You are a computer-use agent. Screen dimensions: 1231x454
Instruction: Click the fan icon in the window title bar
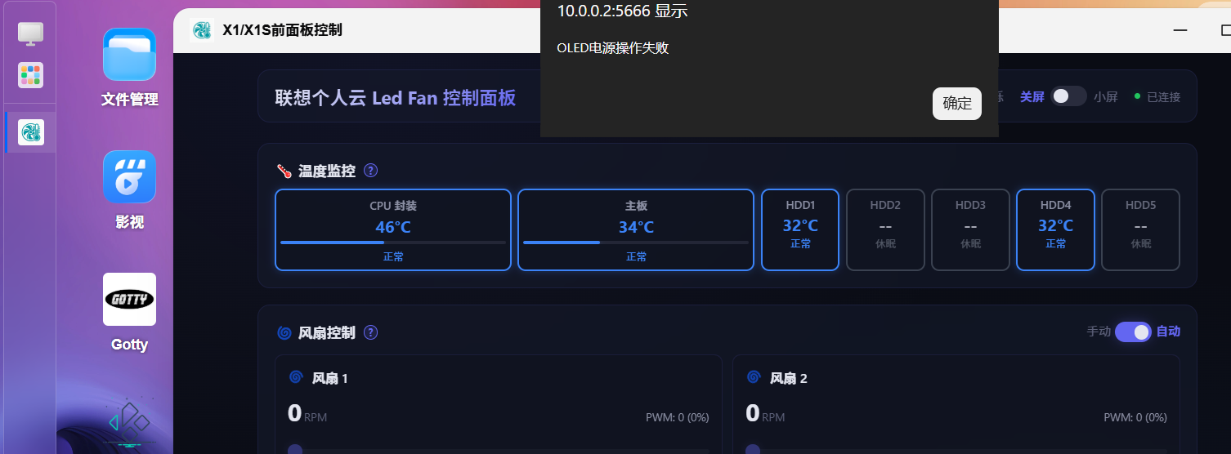pos(202,30)
